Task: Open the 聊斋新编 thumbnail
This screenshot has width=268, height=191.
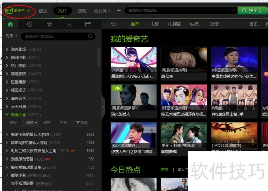Action: 184,135
